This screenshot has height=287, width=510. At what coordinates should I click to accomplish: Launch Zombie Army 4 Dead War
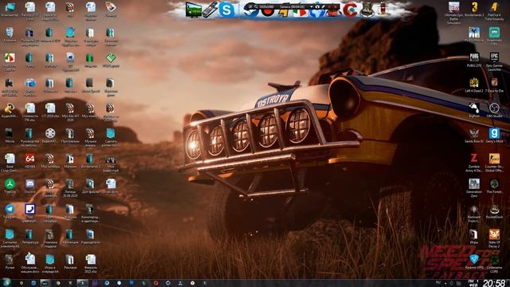[x=474, y=163]
